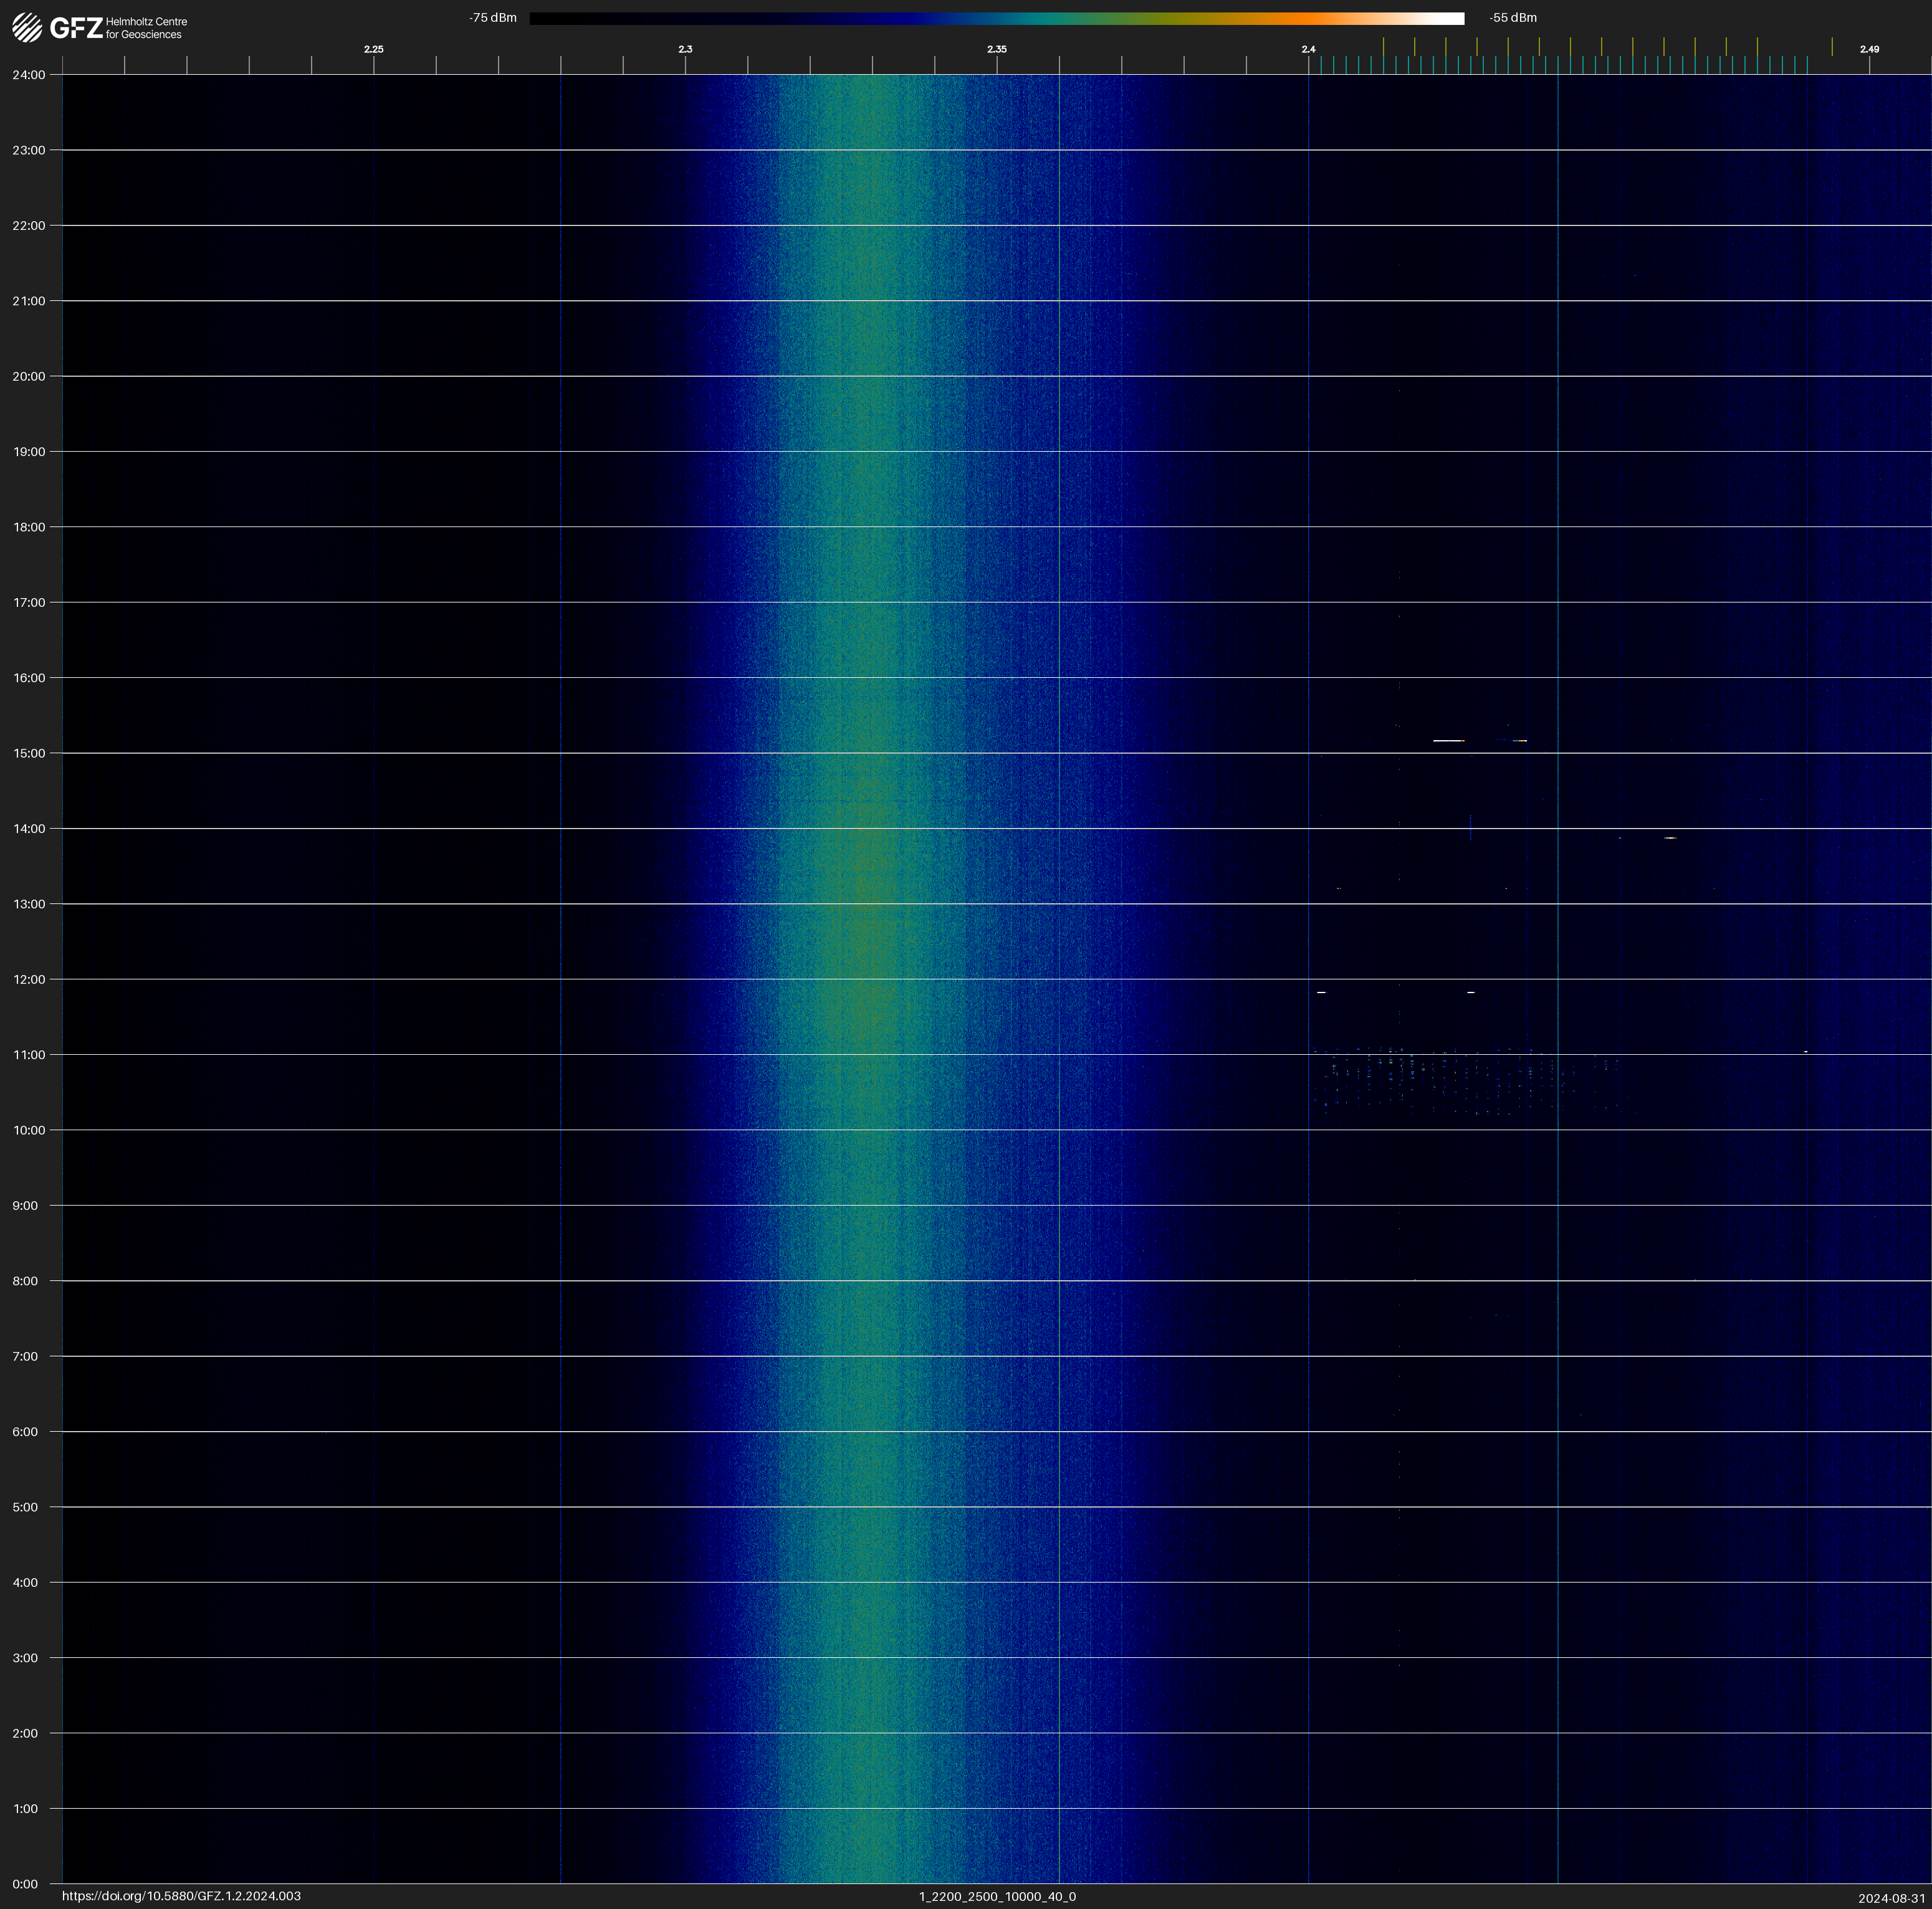Click the 12:00 time axis label
1932x1909 pixels.
[x=29, y=979]
